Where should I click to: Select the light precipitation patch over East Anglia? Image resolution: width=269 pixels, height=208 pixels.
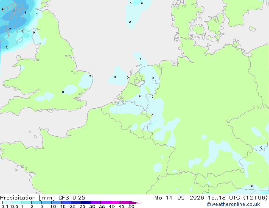[x=86, y=80]
